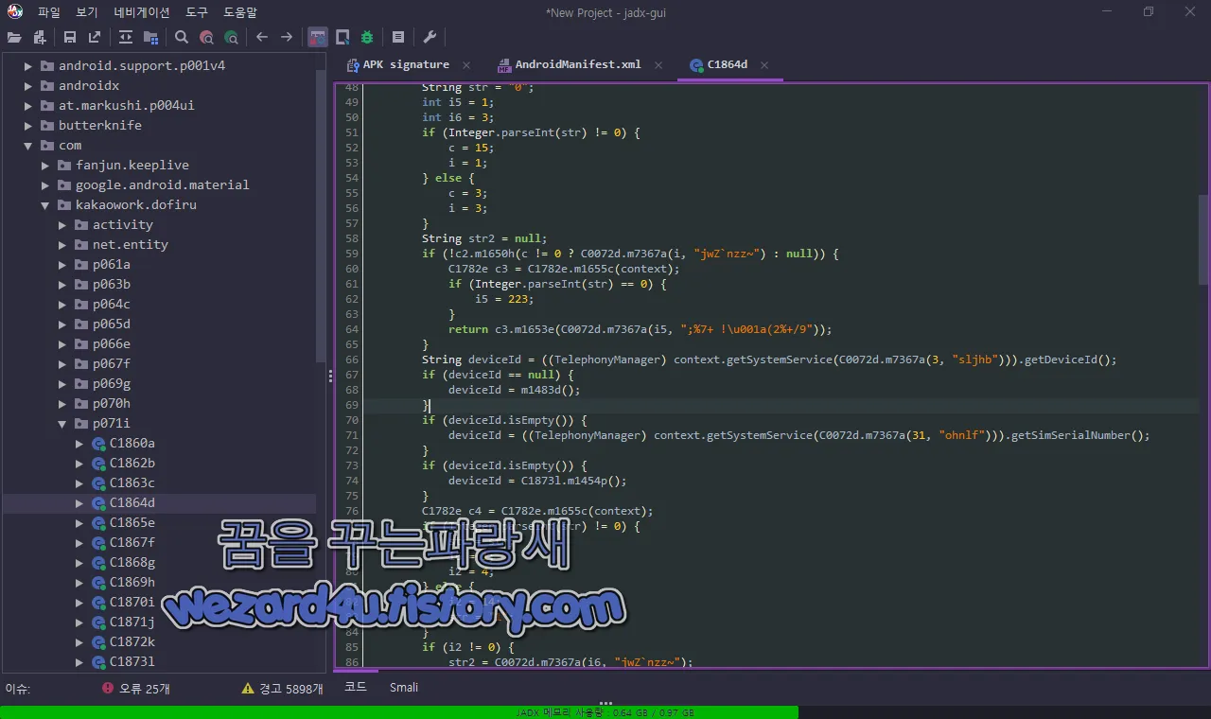The height and width of the screenshot is (719, 1211).
Task: Close the AndroidManifest.xml tab
Action: 658,65
